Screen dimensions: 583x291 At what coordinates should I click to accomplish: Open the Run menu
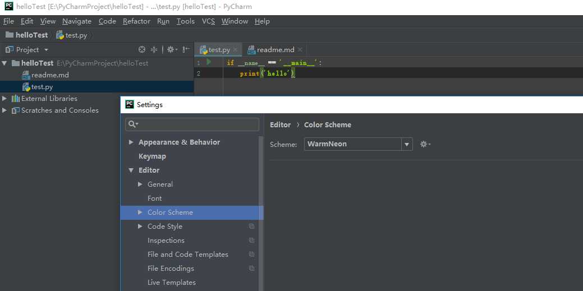[163, 21]
